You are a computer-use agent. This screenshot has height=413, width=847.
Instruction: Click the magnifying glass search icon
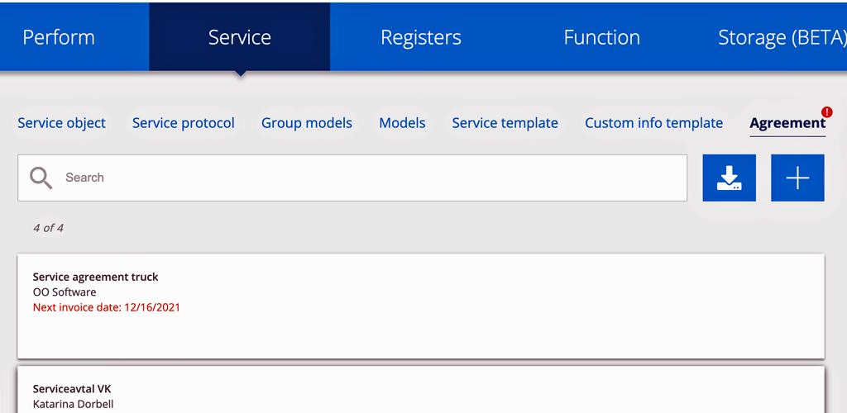[41, 178]
